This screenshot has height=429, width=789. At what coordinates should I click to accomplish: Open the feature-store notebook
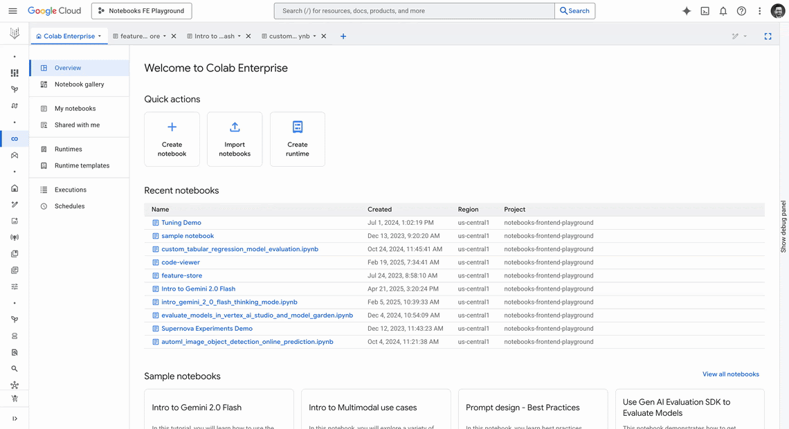point(181,275)
